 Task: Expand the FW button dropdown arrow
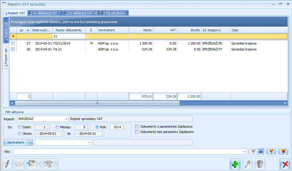39,164
